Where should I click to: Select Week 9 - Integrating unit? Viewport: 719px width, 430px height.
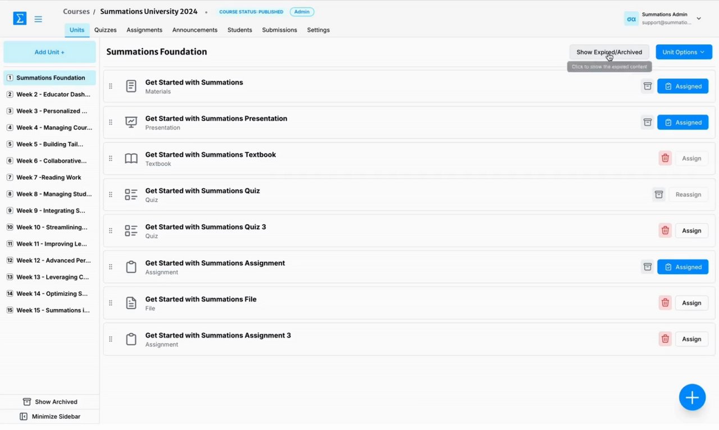(49, 211)
